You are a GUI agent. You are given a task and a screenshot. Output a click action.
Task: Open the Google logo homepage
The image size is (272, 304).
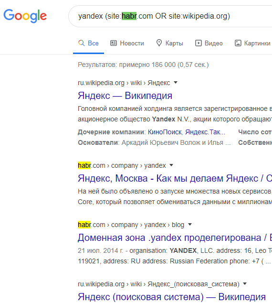25,16
